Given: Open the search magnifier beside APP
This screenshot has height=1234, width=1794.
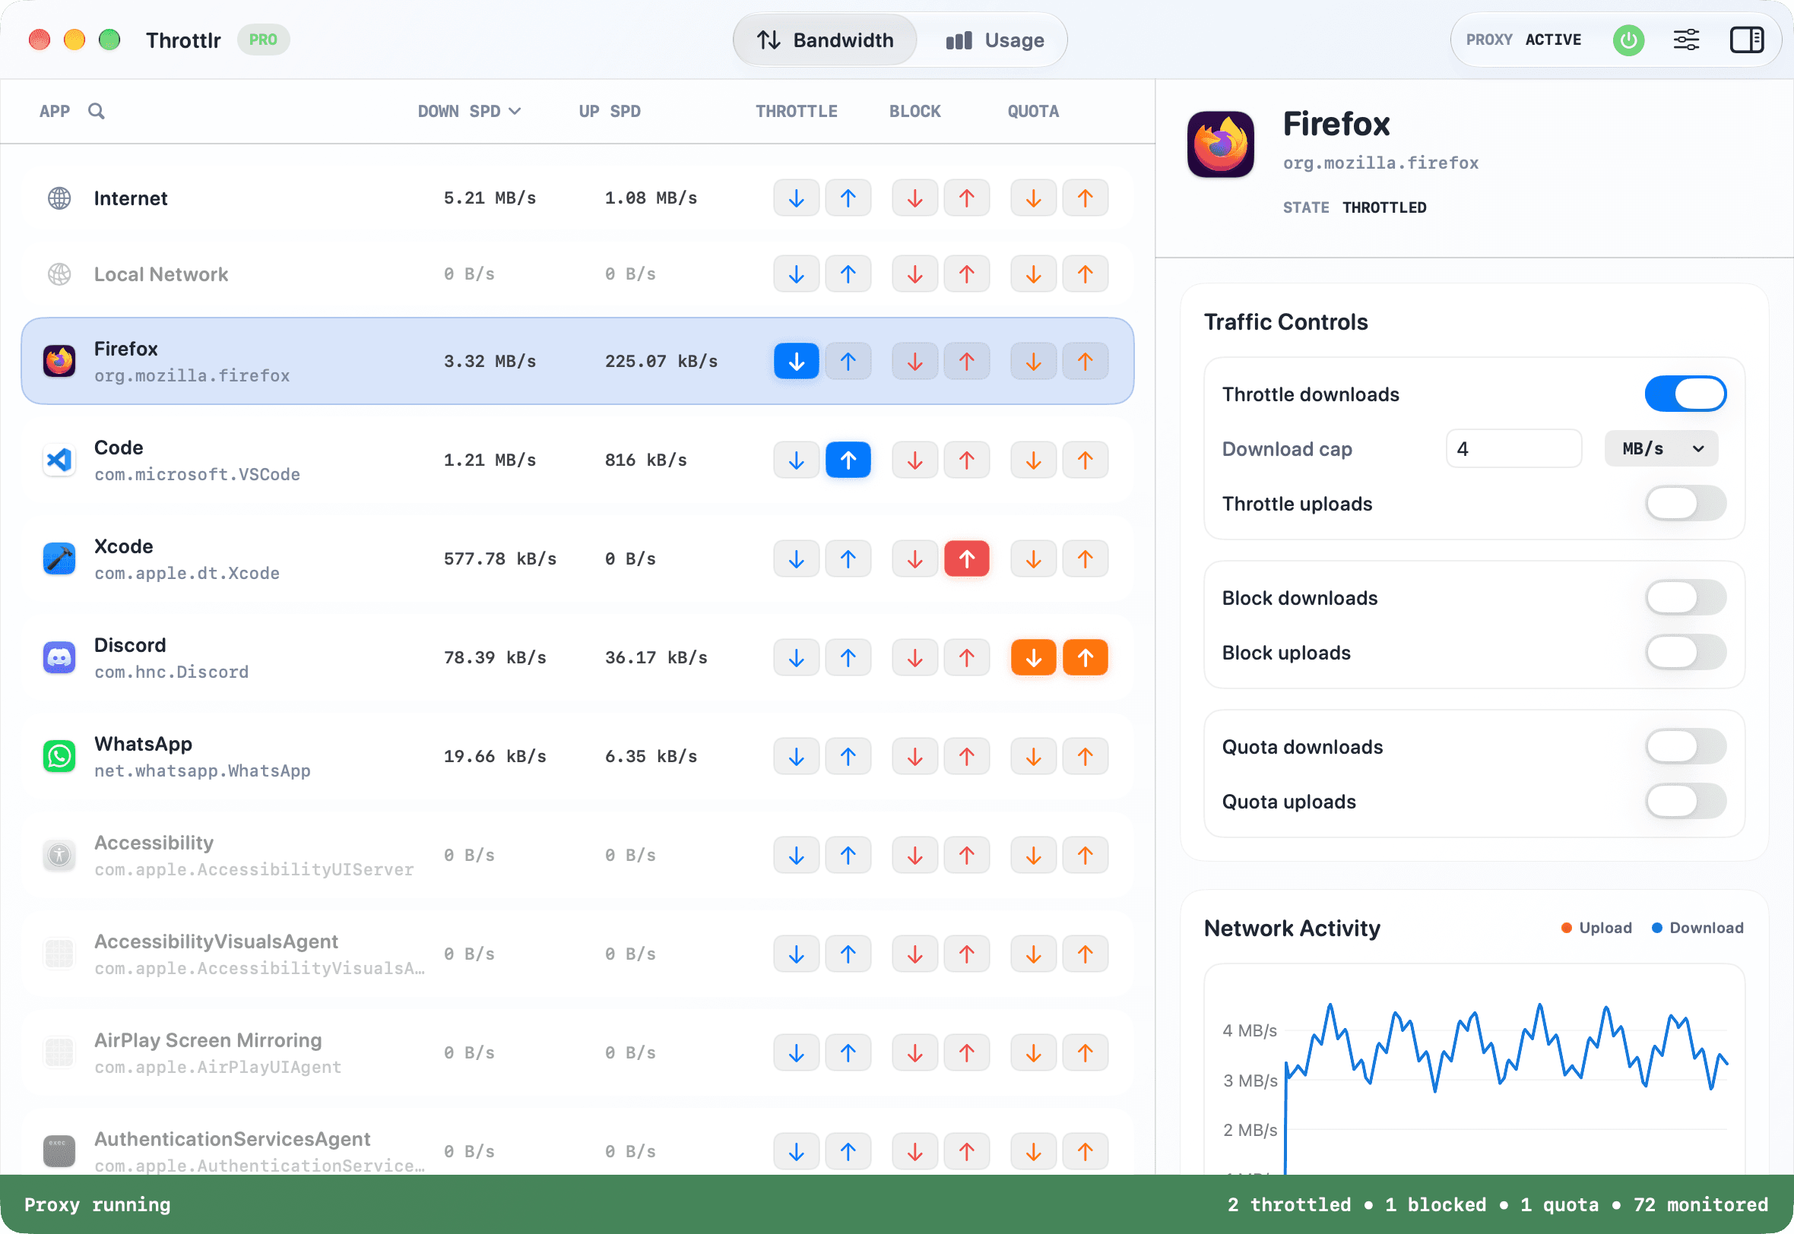Looking at the screenshot, I should point(96,112).
